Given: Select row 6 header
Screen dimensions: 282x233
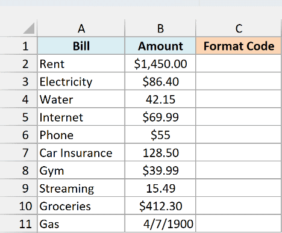Looking at the screenshot, I should click(19, 134).
